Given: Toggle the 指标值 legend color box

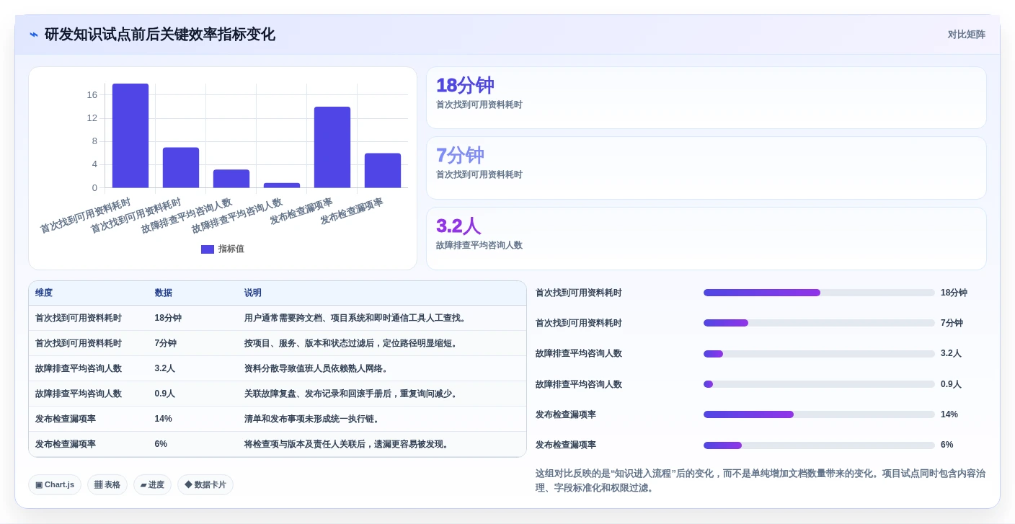Looking at the screenshot, I should coord(208,249).
